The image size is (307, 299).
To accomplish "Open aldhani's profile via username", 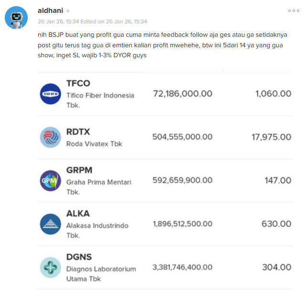I will 51,11.
